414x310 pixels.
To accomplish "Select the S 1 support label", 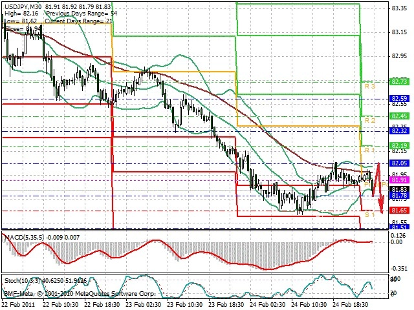I will [369, 214].
